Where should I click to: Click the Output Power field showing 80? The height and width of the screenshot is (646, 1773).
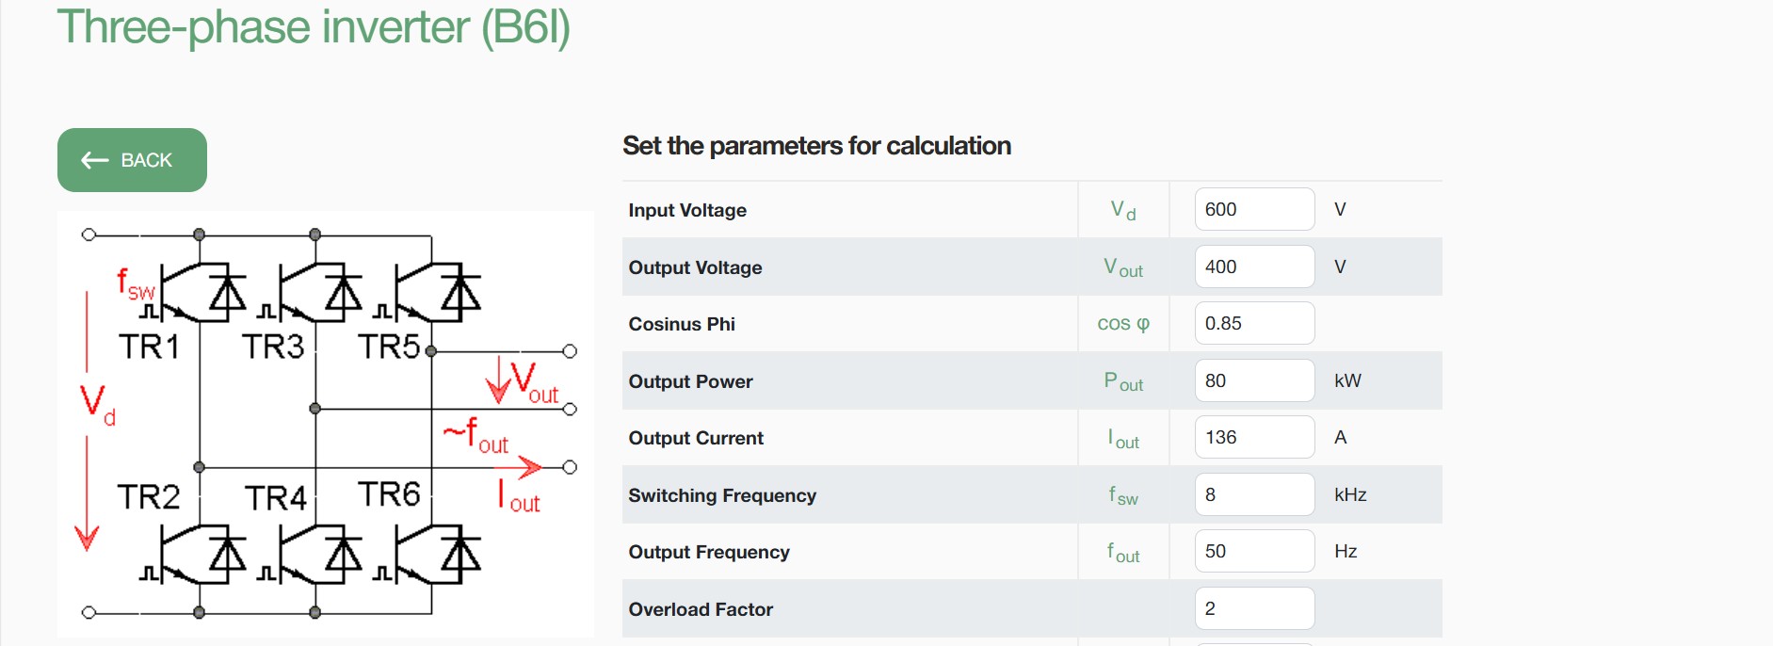coord(1253,380)
